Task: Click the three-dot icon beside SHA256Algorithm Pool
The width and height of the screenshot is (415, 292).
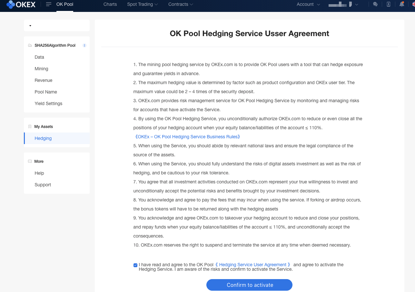Action: (84, 45)
